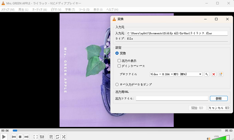Toggle loop playback mode
234x140 pixels.
coord(57,137)
